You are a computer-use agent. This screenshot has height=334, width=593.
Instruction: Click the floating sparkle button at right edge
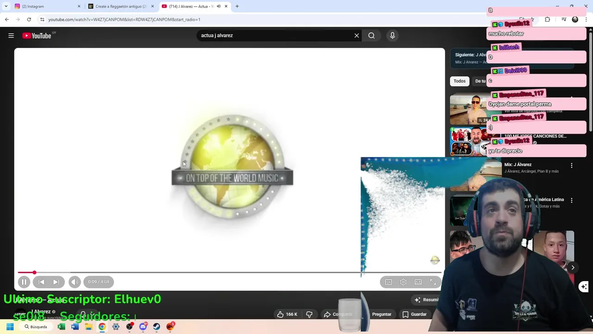[x=584, y=287]
